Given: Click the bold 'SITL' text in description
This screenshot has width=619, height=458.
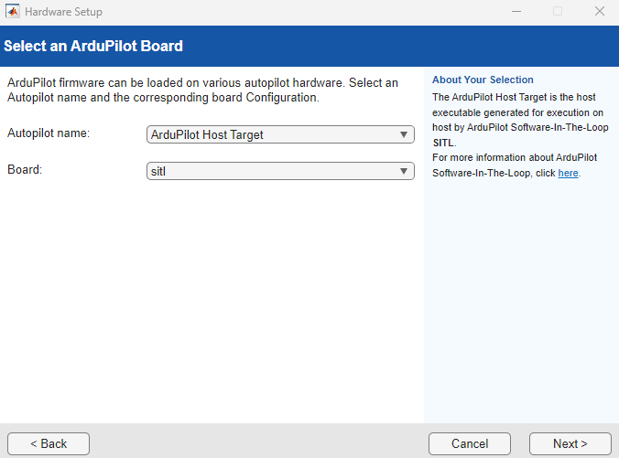Looking at the screenshot, I should [x=443, y=143].
